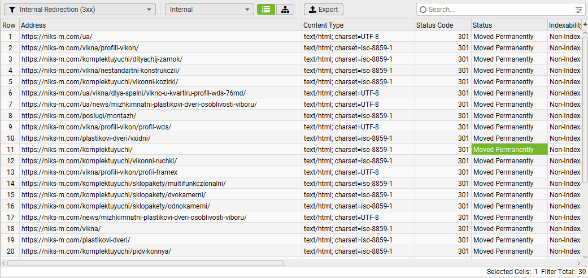Open Internal Redirection (3xx) filter dropdown
Viewport: 588px width, 278px height.
pos(80,10)
